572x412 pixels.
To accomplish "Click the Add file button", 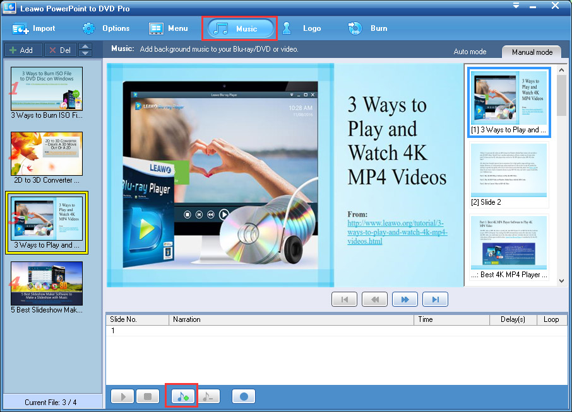I will (22, 50).
